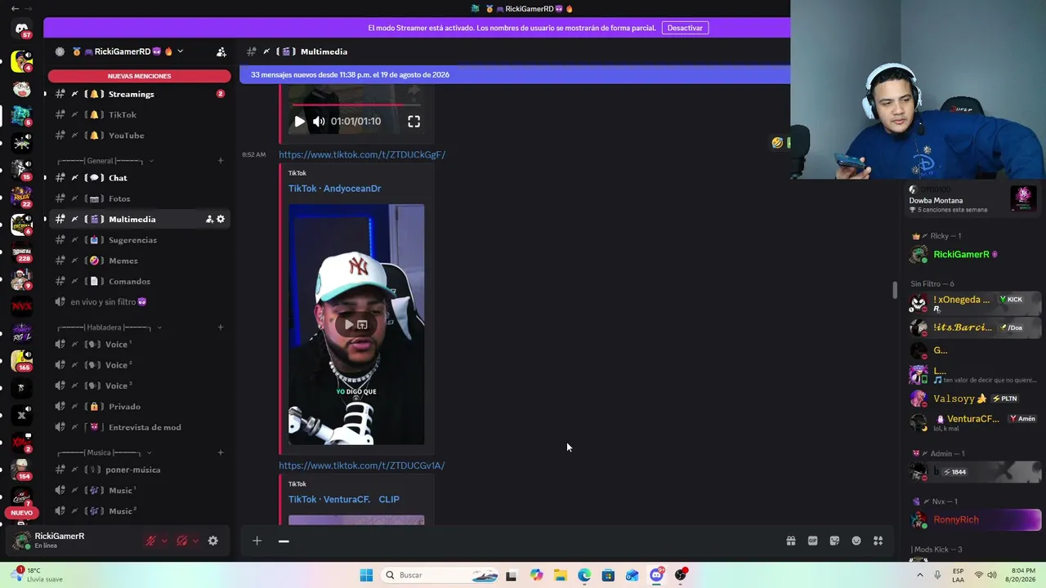Screen dimensions: 1046x588
Task: Switch to the Chat channel
Action: (x=139, y=178)
